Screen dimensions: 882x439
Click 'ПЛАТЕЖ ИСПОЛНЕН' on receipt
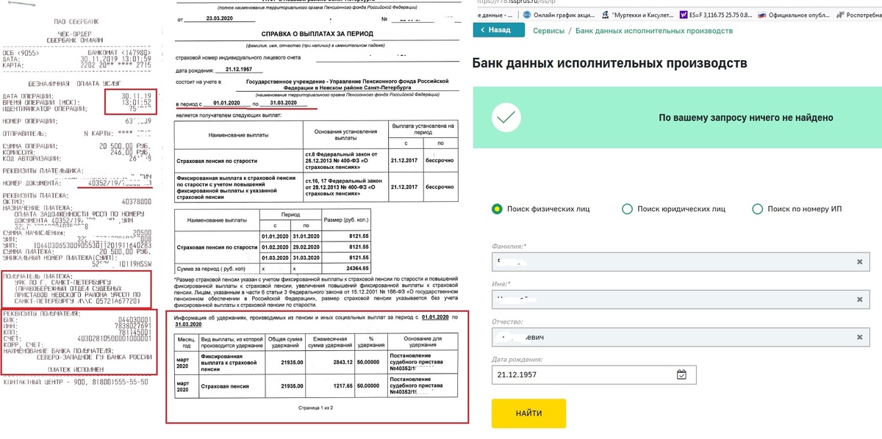click(76, 371)
